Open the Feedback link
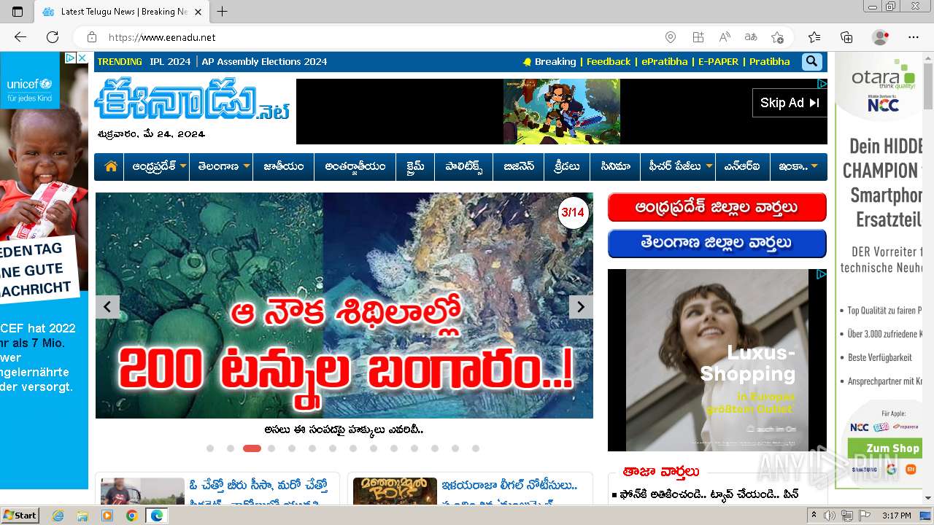 pos(609,62)
